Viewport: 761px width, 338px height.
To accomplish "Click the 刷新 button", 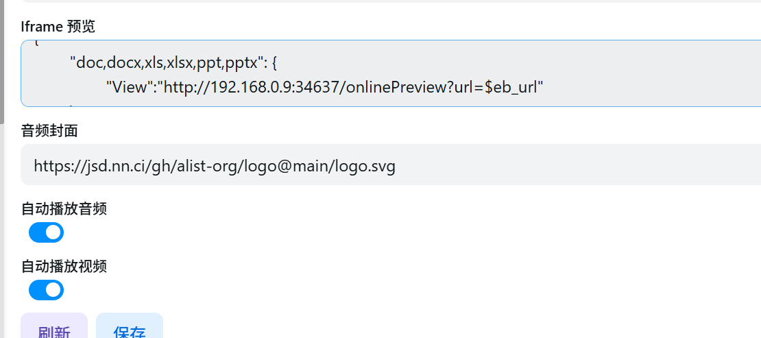I will pos(54,329).
